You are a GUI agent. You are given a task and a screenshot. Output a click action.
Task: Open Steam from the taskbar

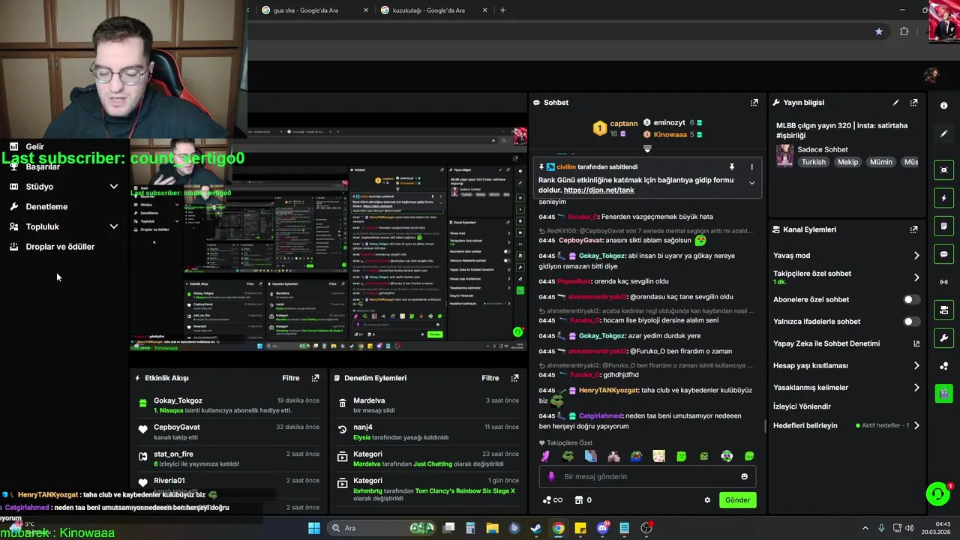coord(536,528)
